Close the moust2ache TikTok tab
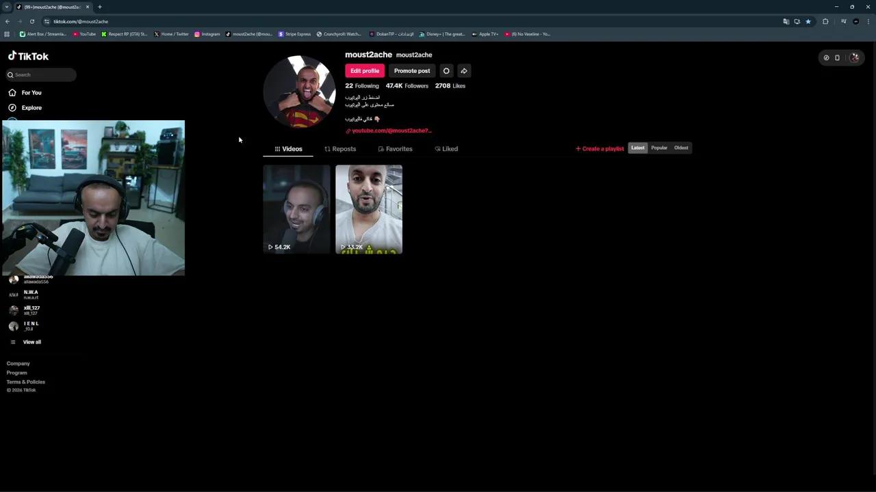The image size is (876, 492). coord(88,7)
